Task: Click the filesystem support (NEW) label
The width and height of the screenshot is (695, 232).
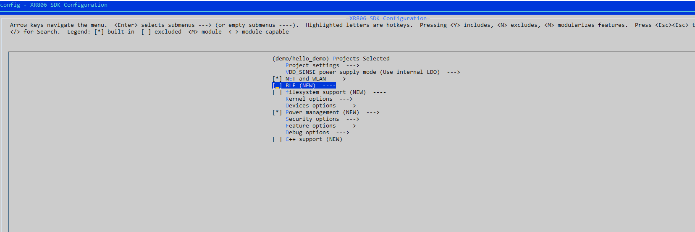Action: click(x=326, y=92)
